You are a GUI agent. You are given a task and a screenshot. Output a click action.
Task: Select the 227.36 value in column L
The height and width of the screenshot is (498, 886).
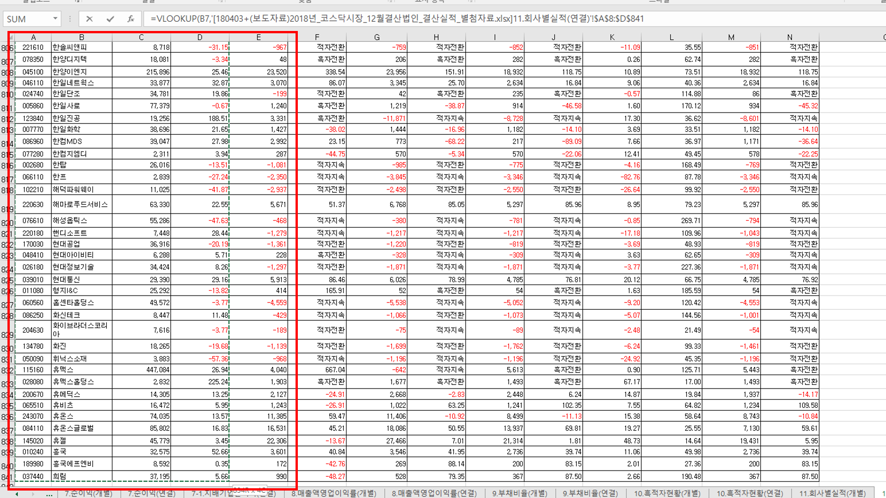tap(671, 267)
